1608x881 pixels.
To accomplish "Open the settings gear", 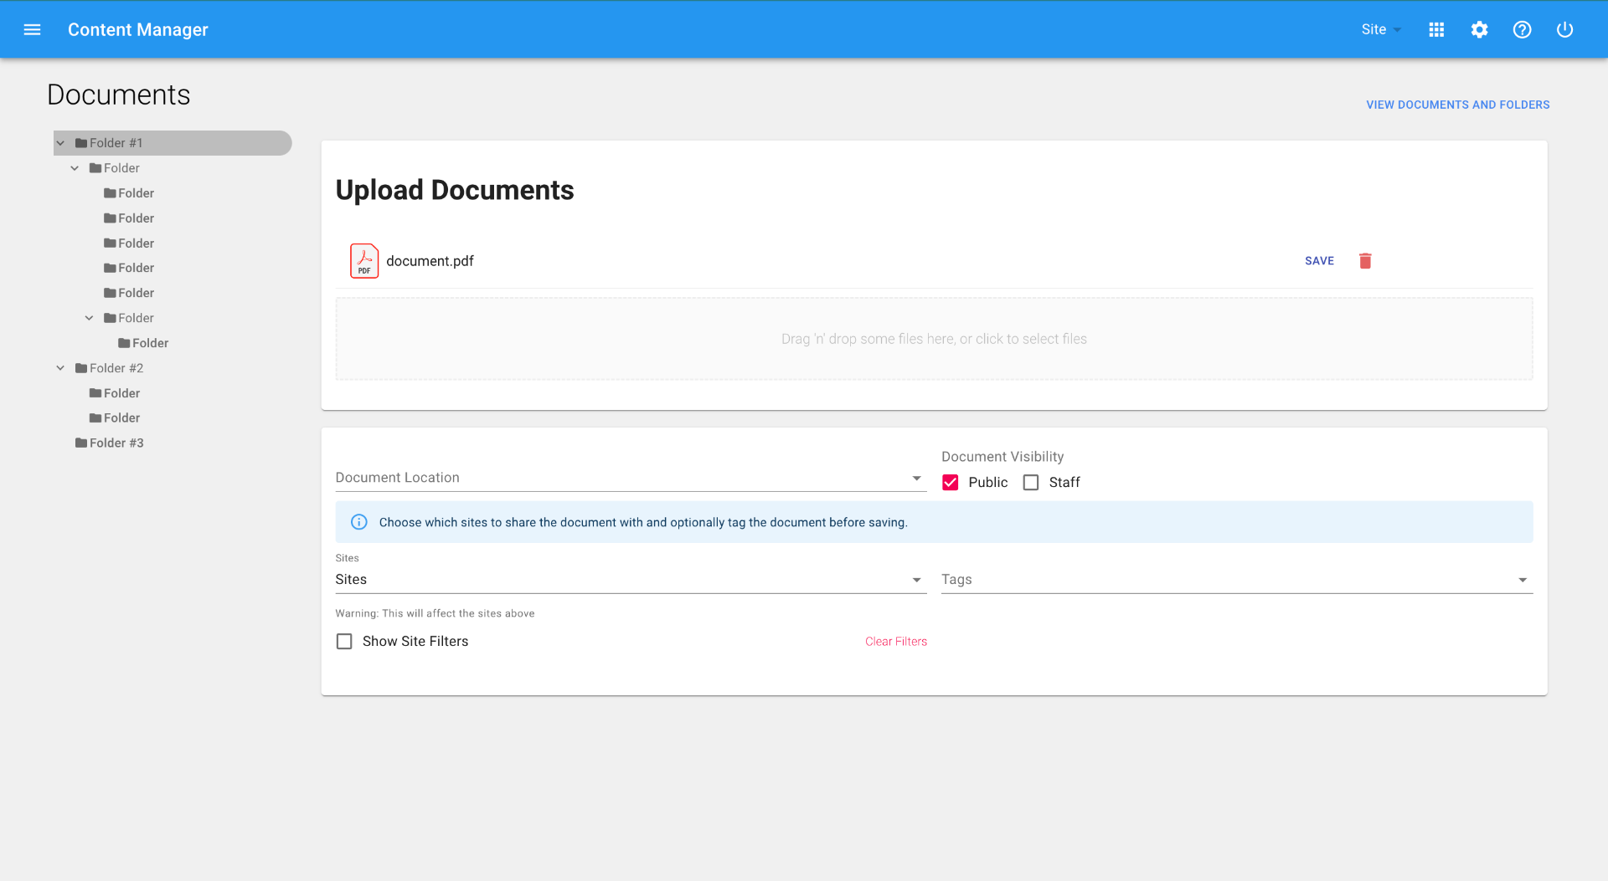I will tap(1479, 30).
